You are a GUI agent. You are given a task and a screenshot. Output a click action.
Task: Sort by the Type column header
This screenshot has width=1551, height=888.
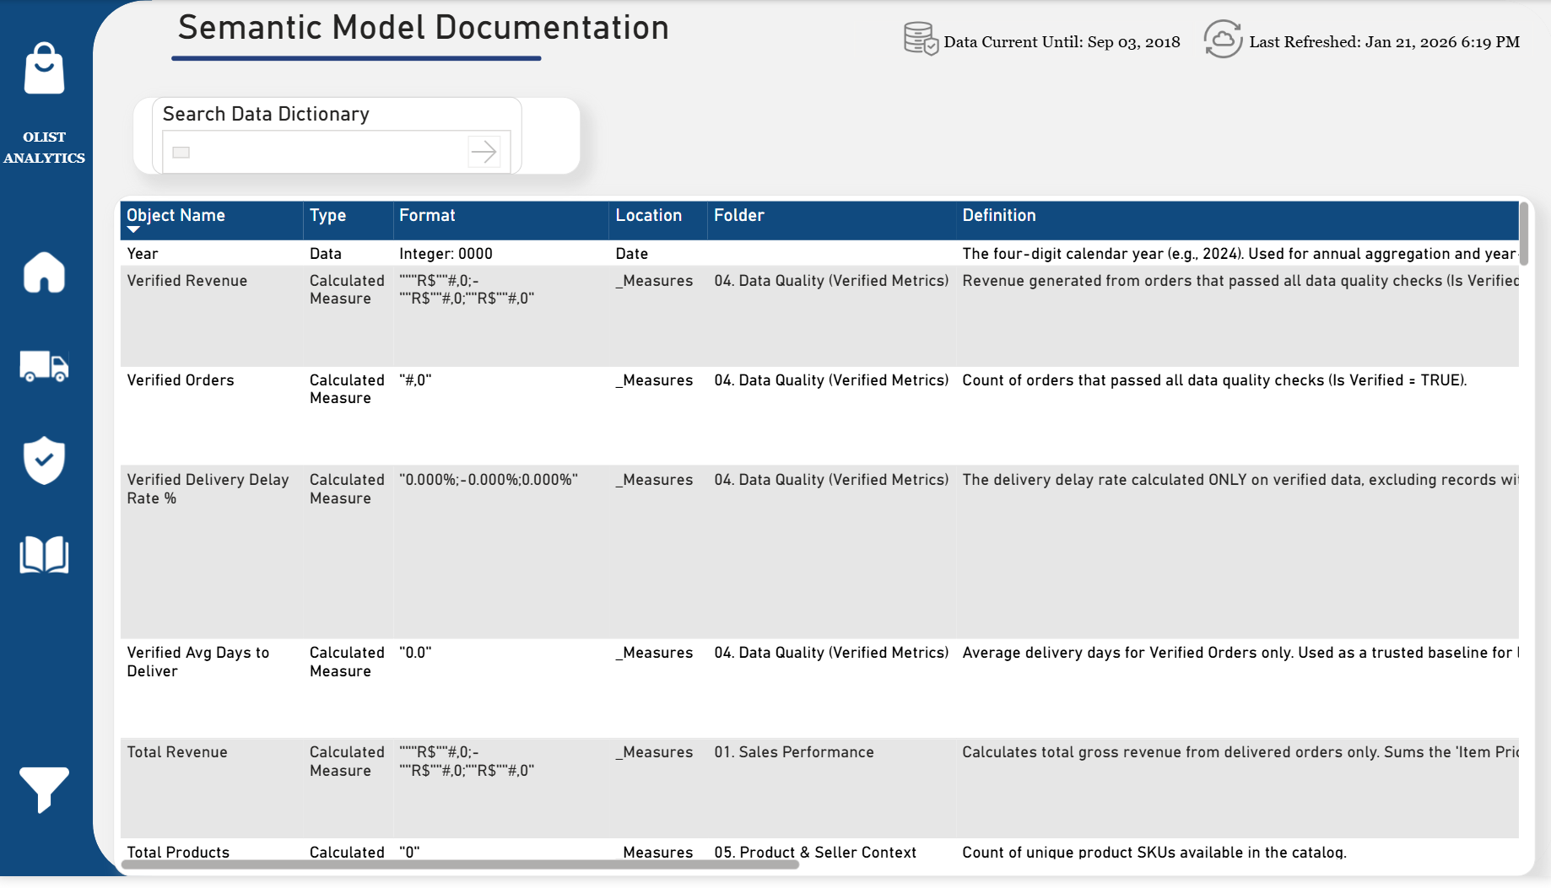coord(327,215)
